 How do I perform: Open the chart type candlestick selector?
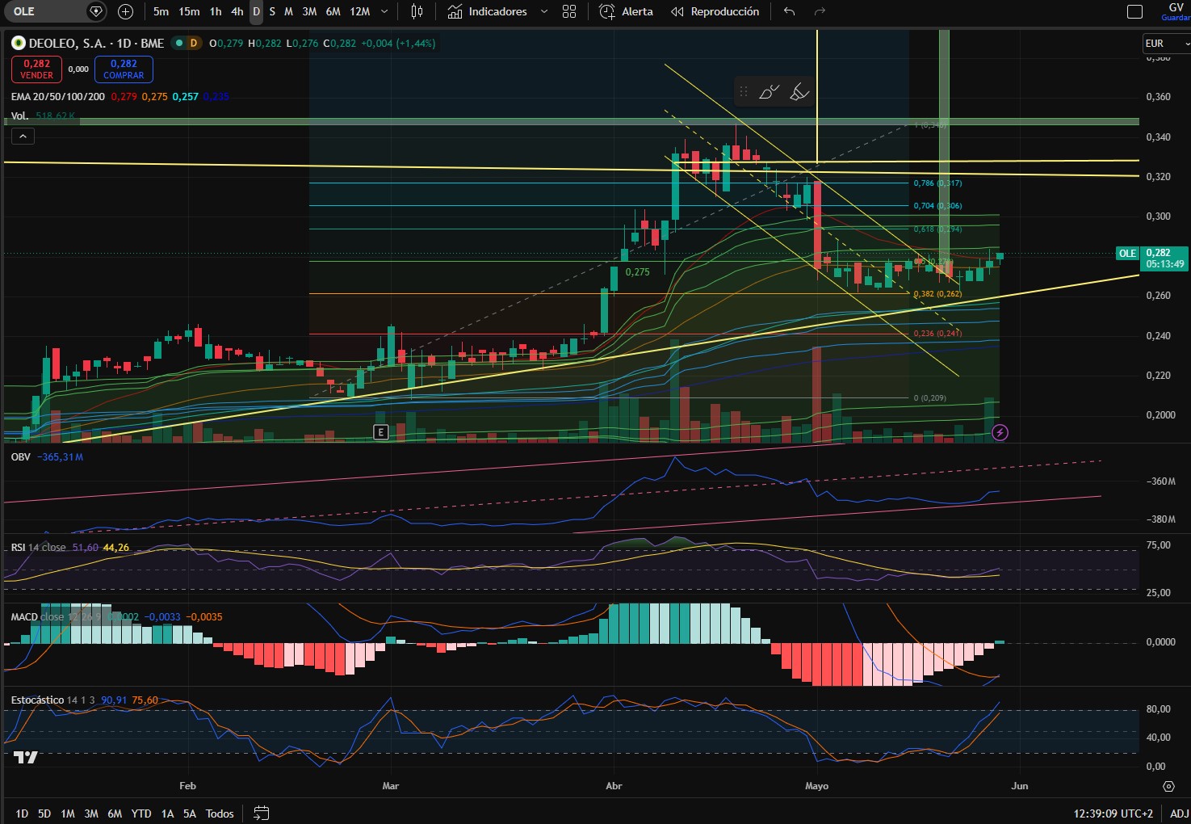click(x=417, y=11)
